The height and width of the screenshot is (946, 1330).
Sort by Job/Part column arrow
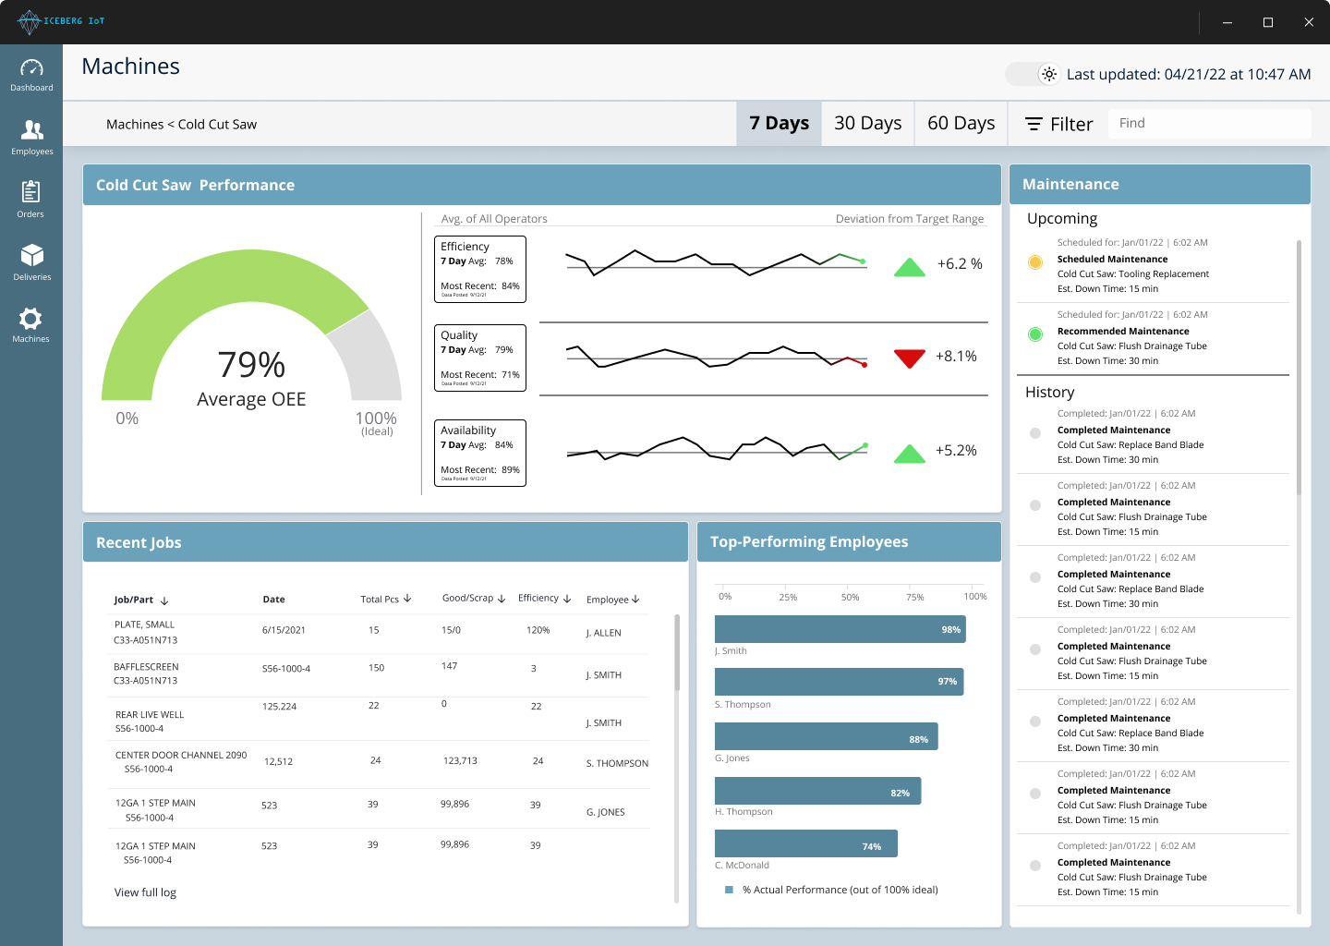pos(164,600)
